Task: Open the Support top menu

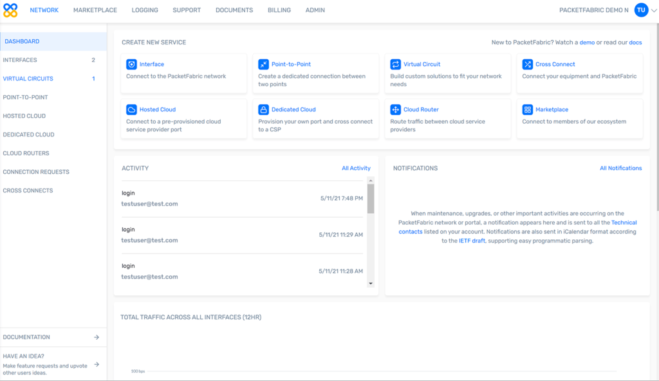Action: point(187,10)
